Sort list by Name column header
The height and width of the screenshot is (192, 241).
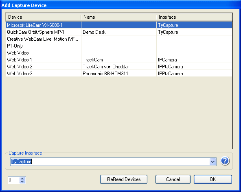pos(118,17)
